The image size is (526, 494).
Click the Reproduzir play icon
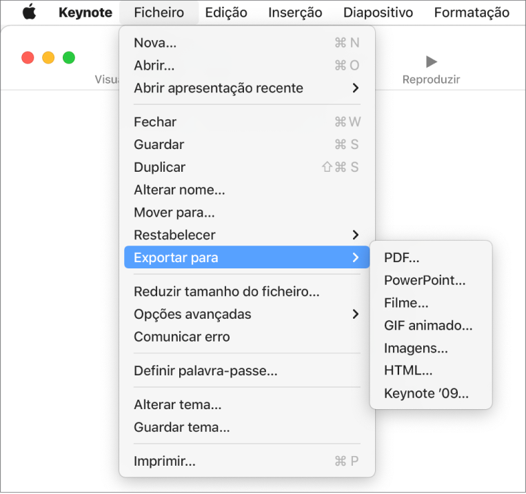pos(431,62)
